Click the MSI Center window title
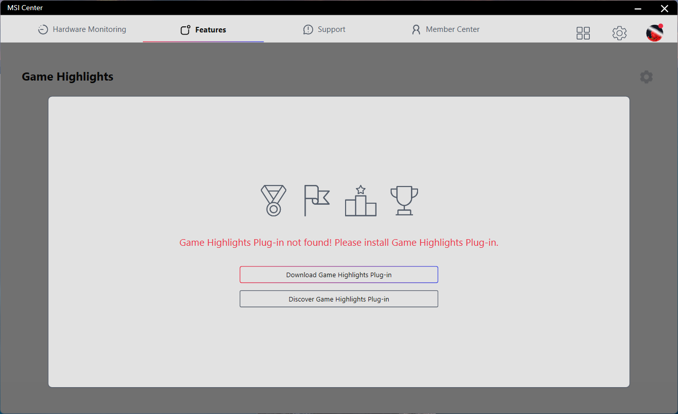678x414 pixels. click(25, 8)
